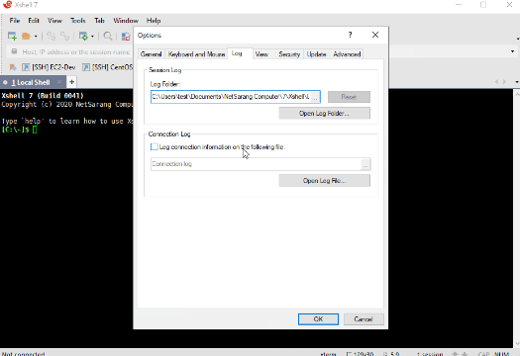Open the Tools menu
The height and width of the screenshot is (356, 520).
(x=77, y=21)
